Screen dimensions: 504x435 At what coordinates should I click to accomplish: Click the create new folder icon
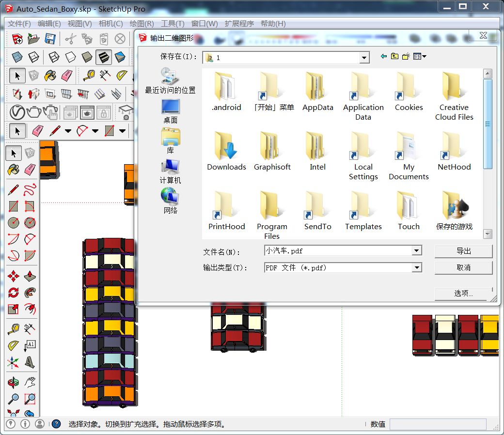coord(406,57)
